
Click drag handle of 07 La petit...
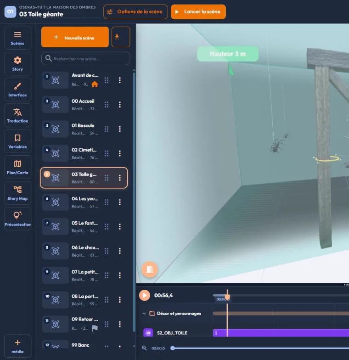107,276
